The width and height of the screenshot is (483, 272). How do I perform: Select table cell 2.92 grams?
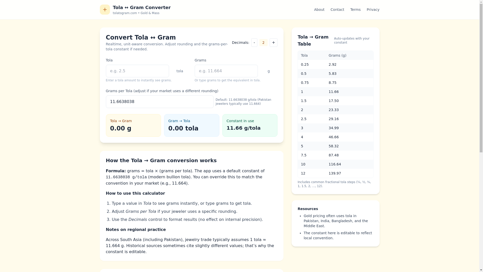(332, 64)
